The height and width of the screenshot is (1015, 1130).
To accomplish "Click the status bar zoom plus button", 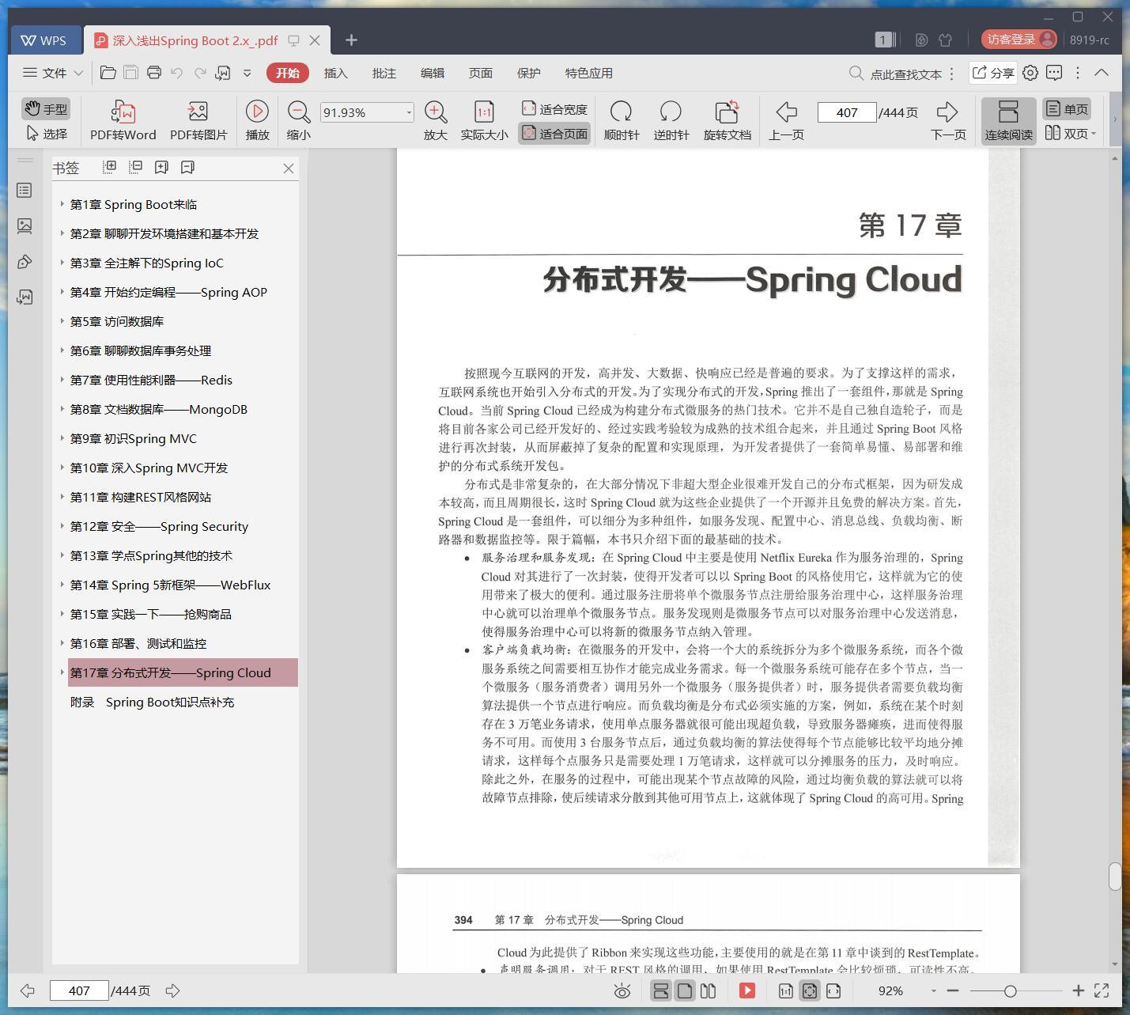I will 1078,990.
